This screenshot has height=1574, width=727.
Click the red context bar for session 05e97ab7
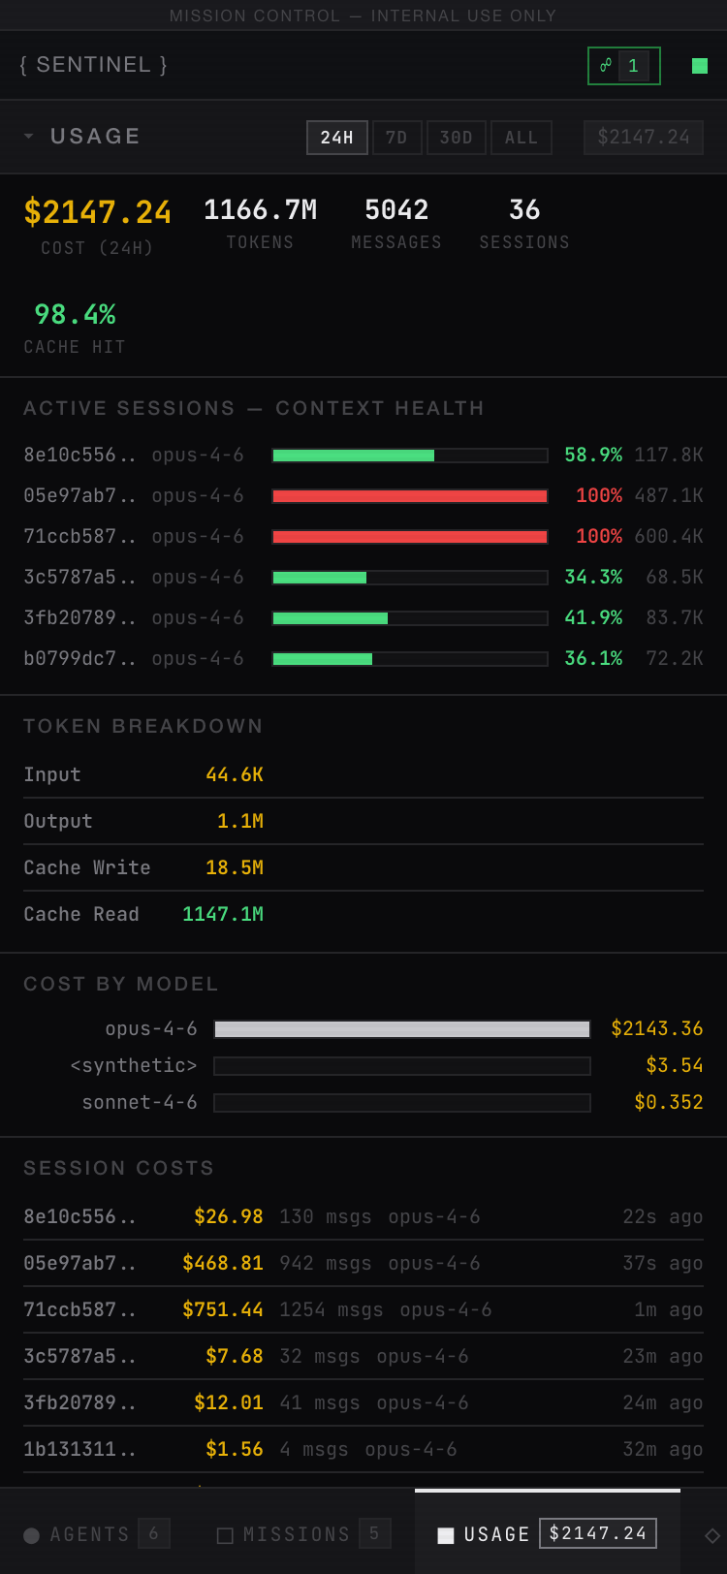[x=410, y=496]
